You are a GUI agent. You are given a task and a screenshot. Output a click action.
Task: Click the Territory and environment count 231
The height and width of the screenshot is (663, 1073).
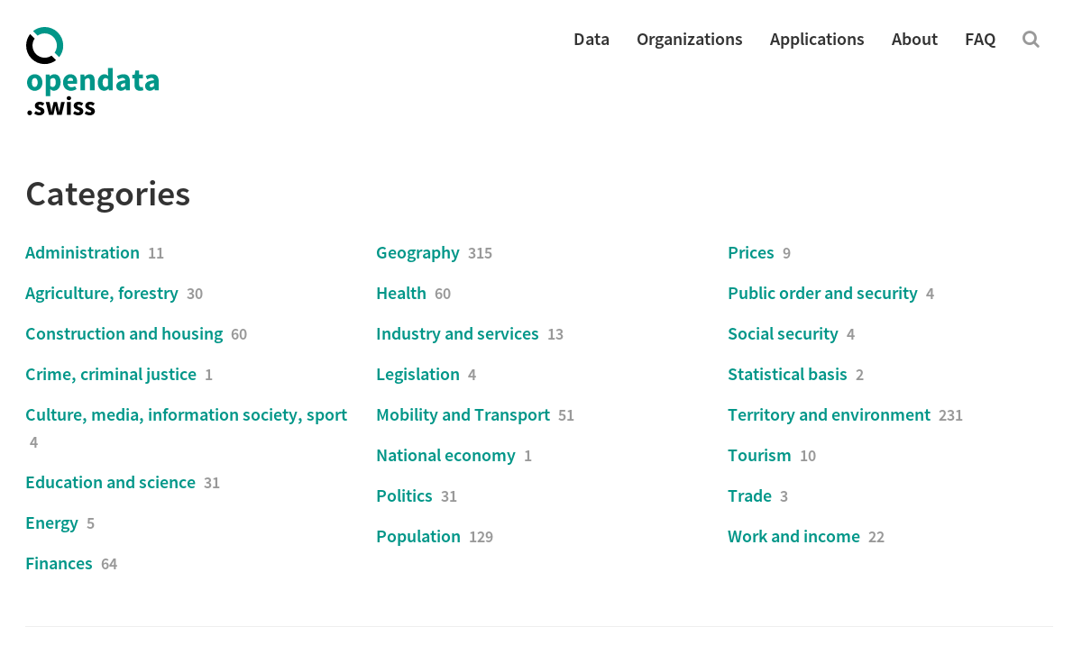950,415
